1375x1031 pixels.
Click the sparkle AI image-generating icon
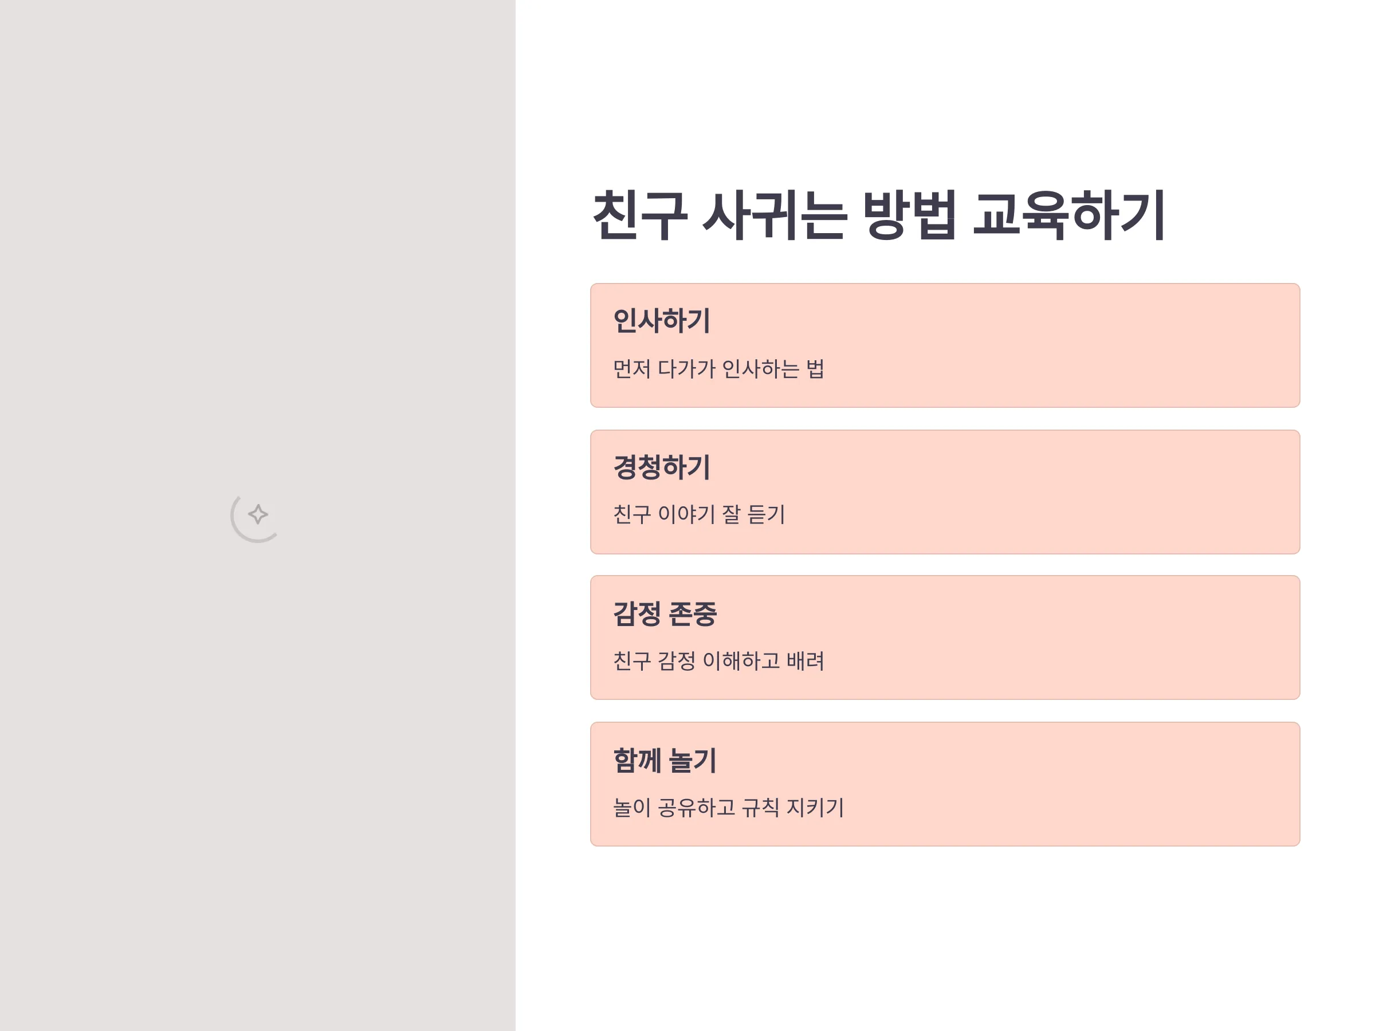[x=257, y=514]
